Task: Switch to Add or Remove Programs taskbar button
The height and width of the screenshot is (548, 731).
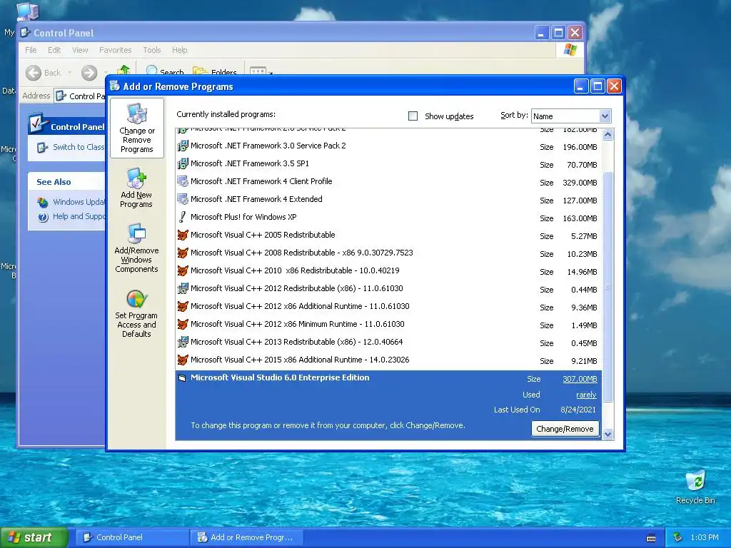Action: tap(247, 538)
